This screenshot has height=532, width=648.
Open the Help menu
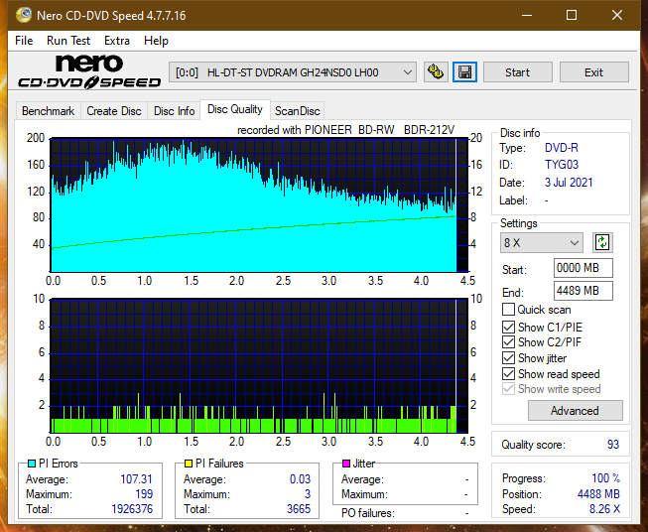tap(156, 41)
